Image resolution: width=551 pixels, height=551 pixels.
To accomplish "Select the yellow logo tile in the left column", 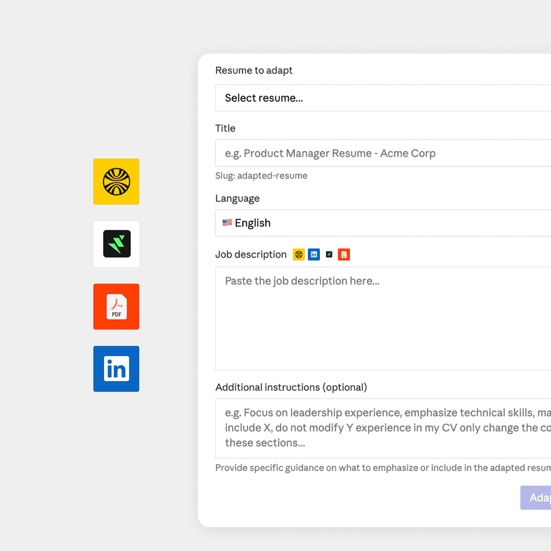I will click(x=116, y=182).
